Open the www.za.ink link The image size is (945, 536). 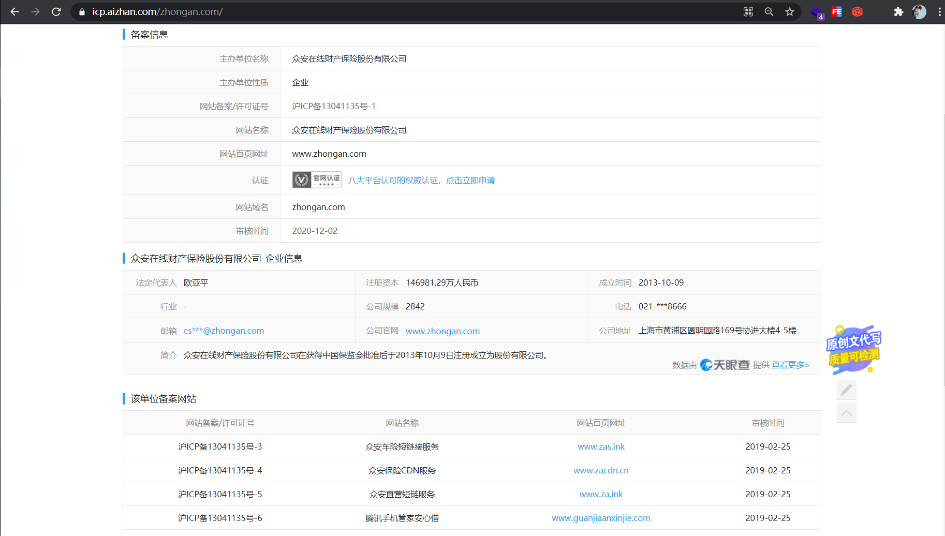click(601, 494)
